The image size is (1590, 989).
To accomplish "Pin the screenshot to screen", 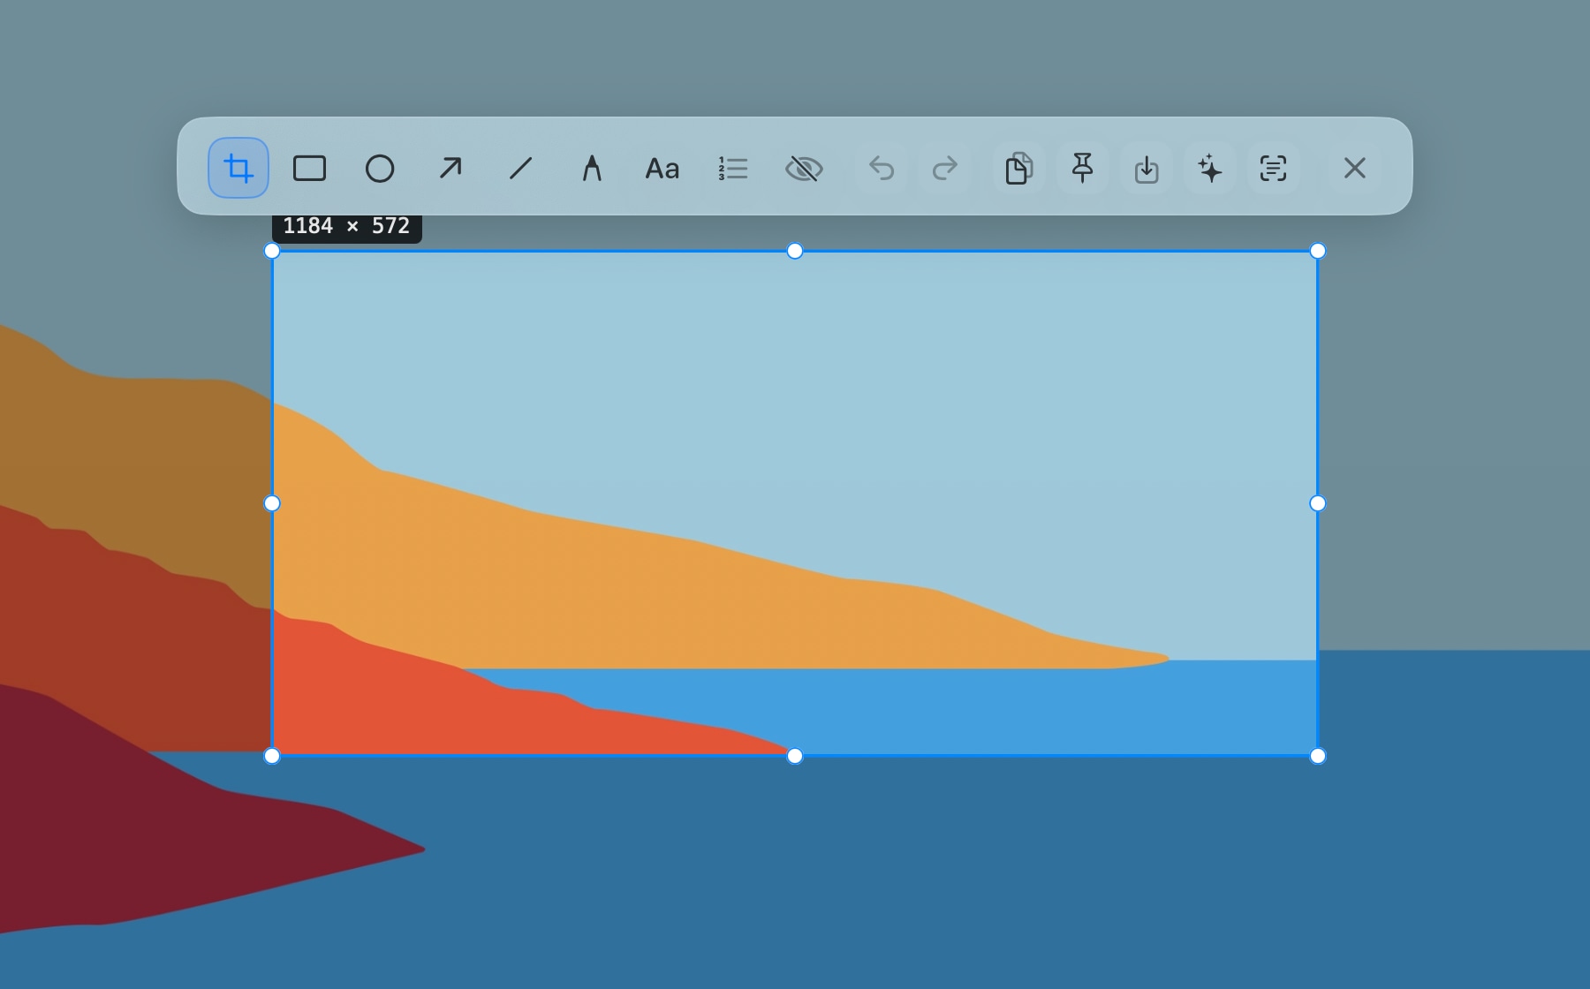I will 1083,168.
